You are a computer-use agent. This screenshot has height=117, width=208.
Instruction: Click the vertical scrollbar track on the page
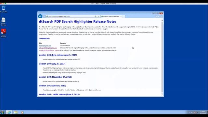click(162, 57)
